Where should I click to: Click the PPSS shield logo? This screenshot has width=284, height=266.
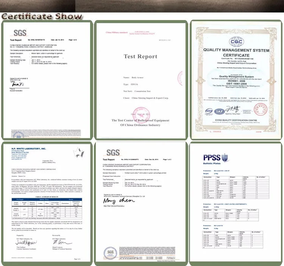coord(225,158)
